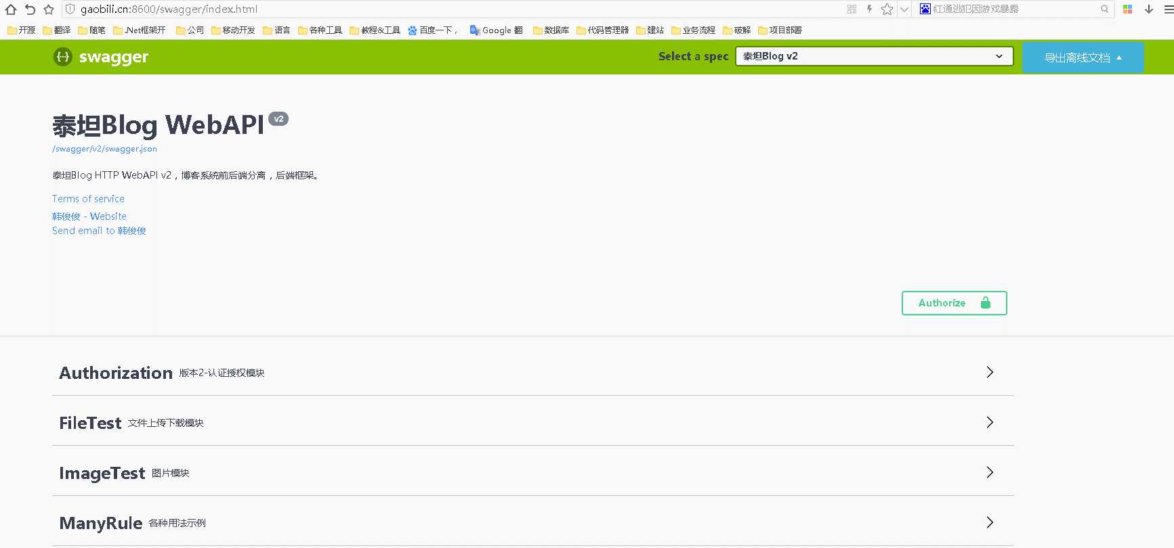Expand the FileTest section chevron
1174x548 pixels.
(990, 422)
